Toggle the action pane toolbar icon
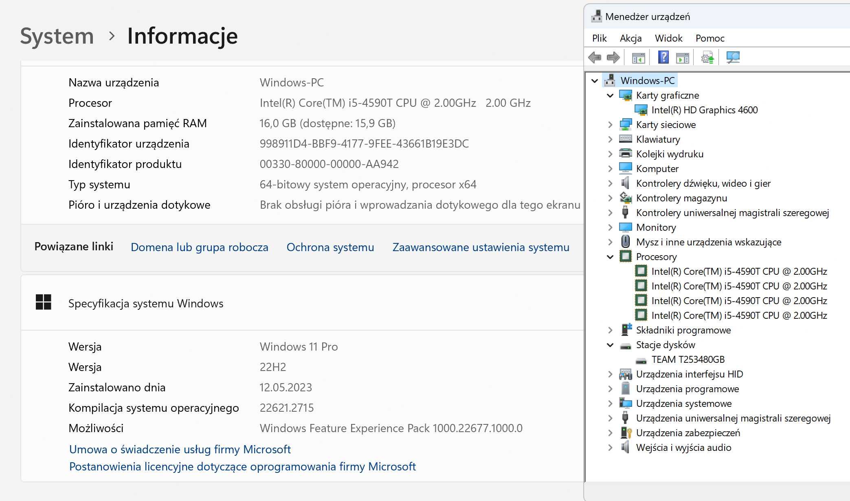 click(x=683, y=58)
